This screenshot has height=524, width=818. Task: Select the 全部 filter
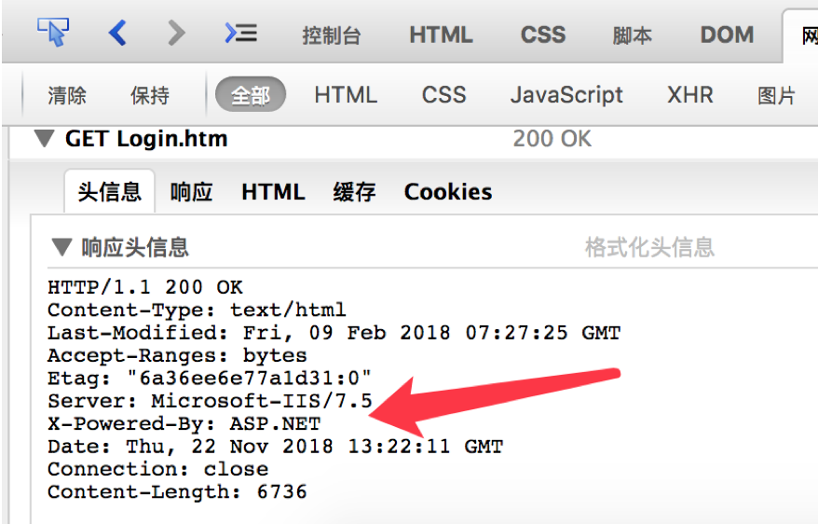point(251,94)
